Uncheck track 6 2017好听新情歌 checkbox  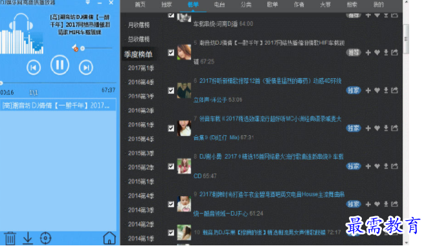(171, 91)
